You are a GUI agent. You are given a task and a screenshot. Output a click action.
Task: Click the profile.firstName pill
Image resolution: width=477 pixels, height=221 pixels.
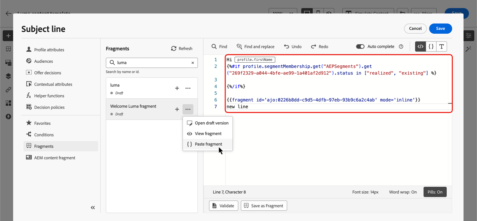tap(255, 60)
